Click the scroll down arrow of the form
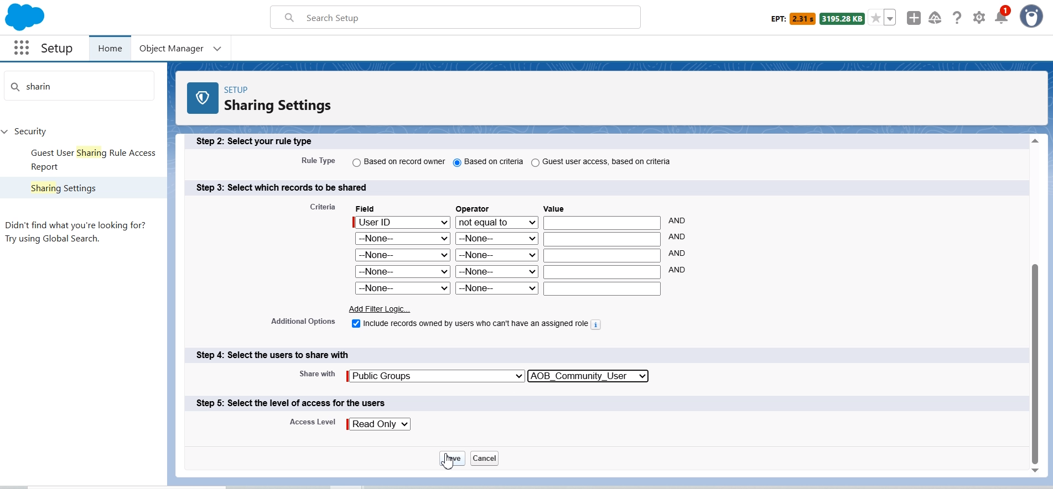 pyautogui.click(x=1035, y=471)
